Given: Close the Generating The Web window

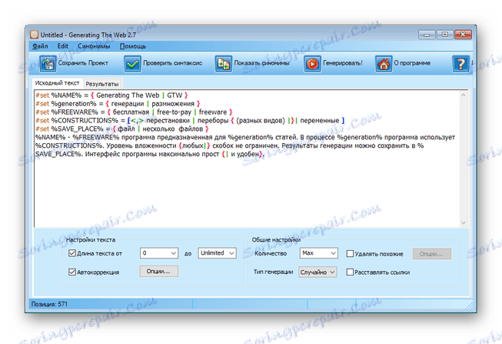Looking at the screenshot, I should coord(463,35).
